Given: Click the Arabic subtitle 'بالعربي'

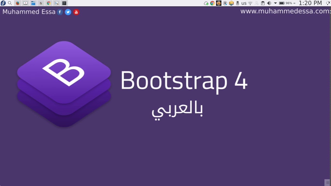Looking at the screenshot, I should coord(177,110).
